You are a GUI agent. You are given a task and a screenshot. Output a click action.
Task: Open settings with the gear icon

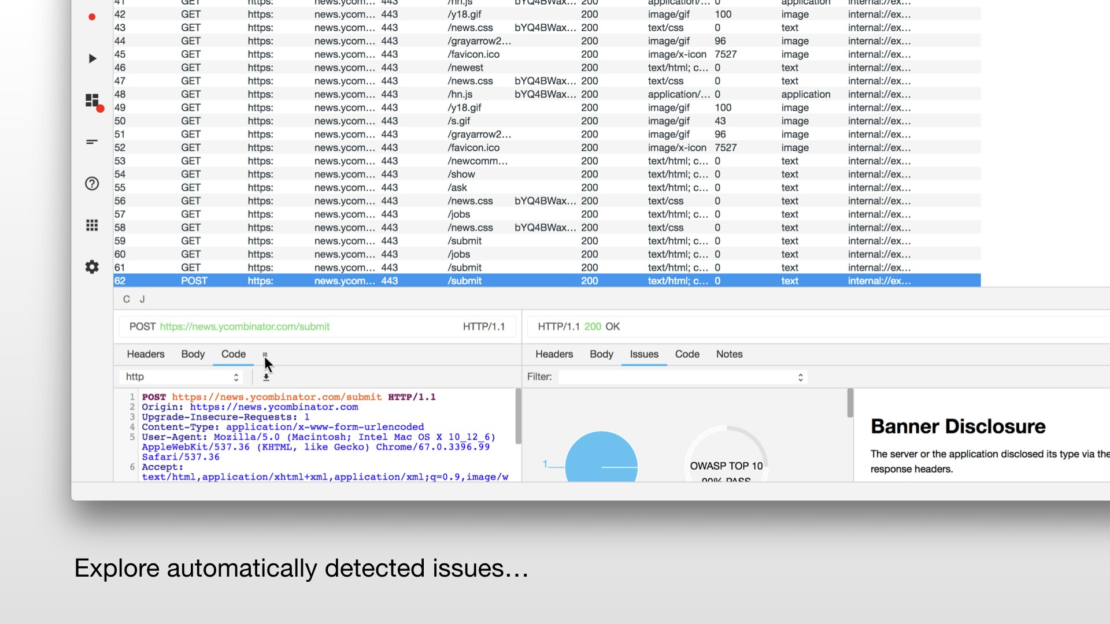pos(91,266)
